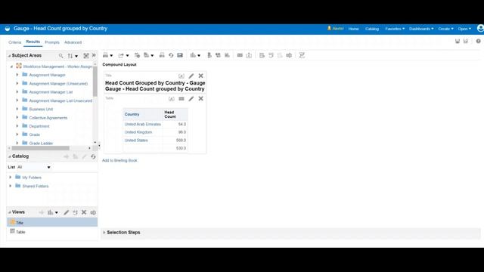Click the United Arab Emirates country link
Viewport: 484px width, 272px height.
143,124
